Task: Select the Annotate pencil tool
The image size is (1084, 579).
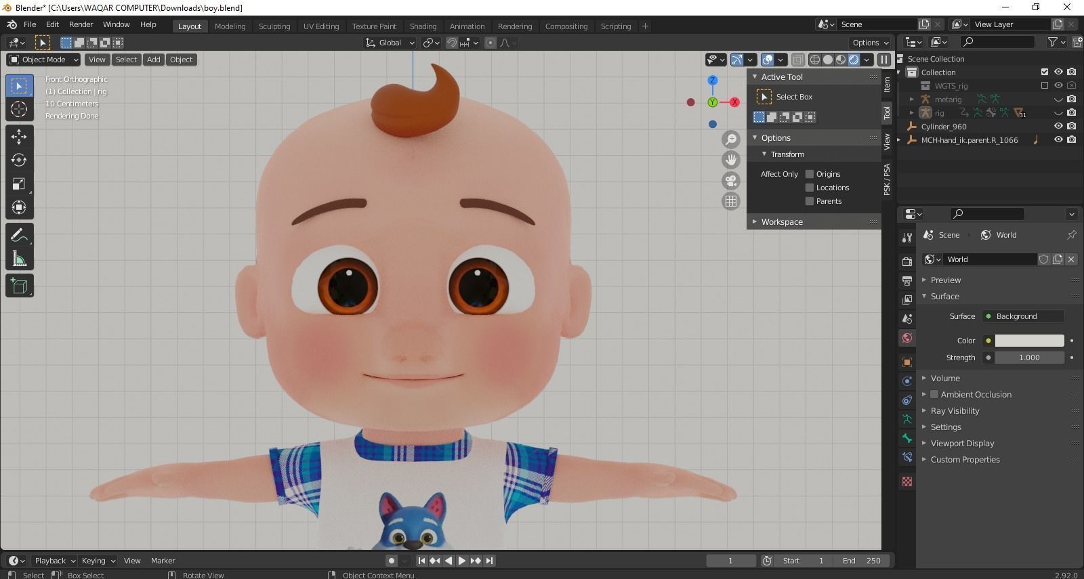Action: pyautogui.click(x=19, y=235)
